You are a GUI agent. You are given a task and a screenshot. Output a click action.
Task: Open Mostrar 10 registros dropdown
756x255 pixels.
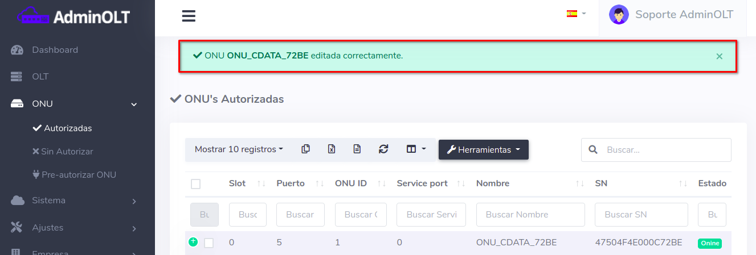click(239, 149)
